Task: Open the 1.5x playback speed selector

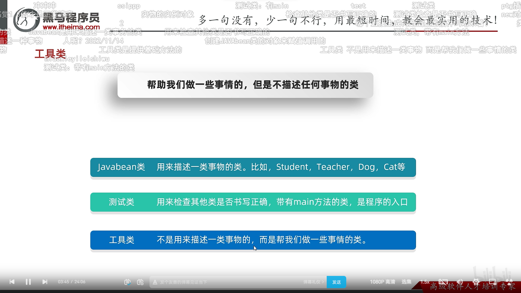Action: click(425, 282)
